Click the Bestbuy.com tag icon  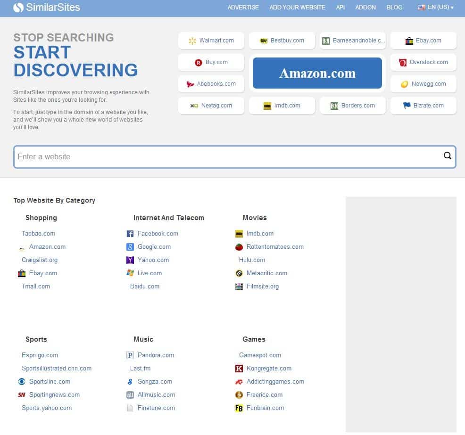(264, 41)
